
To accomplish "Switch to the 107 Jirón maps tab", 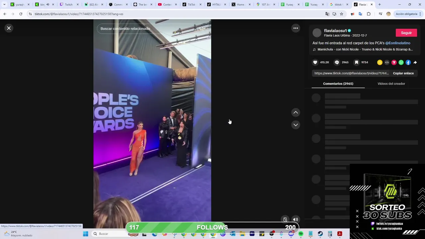I will [266, 5].
